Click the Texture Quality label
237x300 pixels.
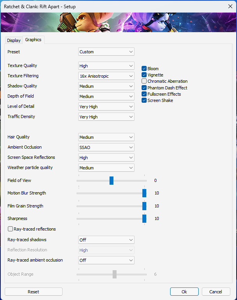[22, 65]
